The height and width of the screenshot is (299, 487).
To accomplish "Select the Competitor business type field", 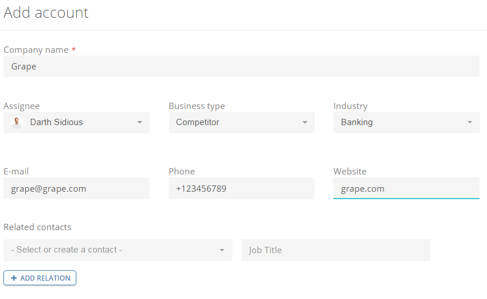I will point(241,122).
